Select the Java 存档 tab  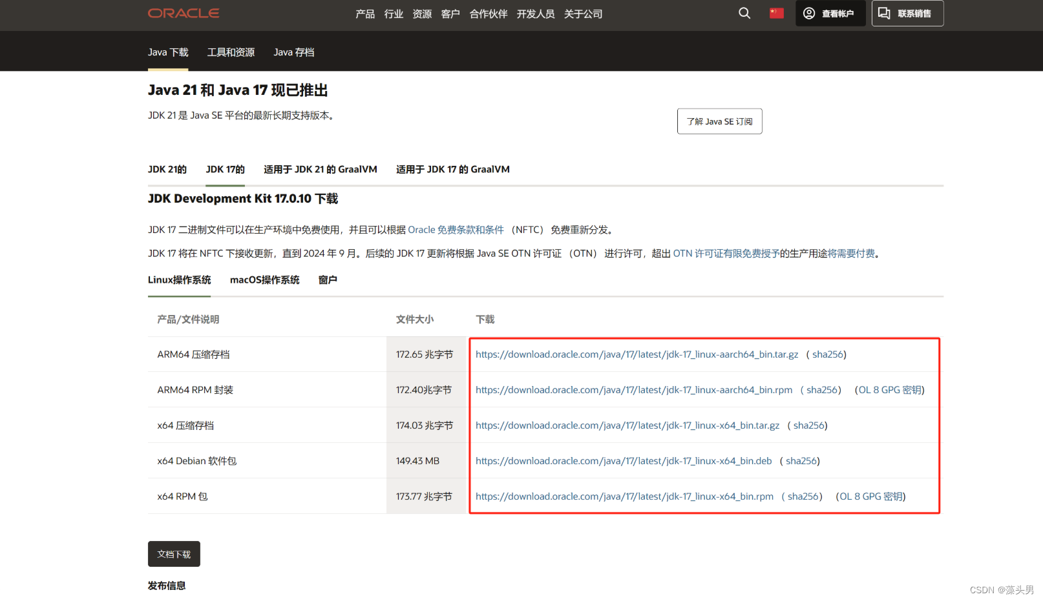[x=294, y=52]
